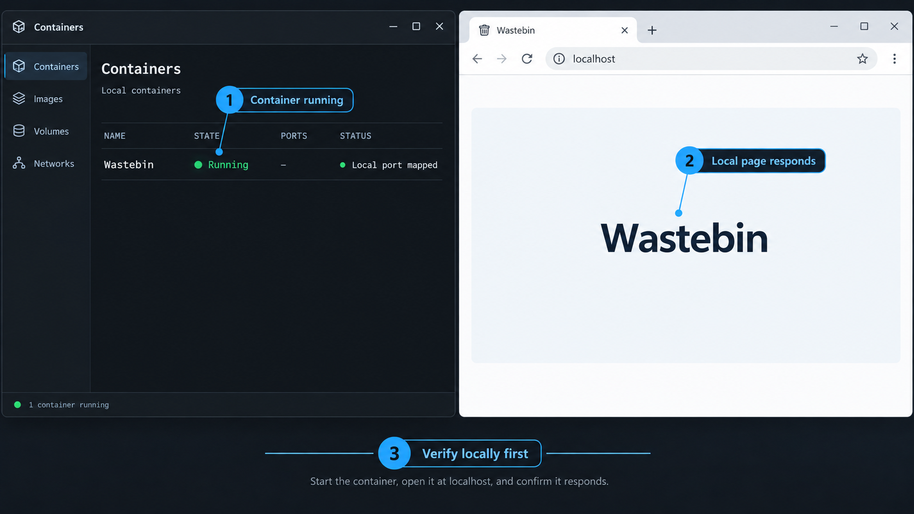The width and height of the screenshot is (914, 514).
Task: View site information icon in address bar
Action: [559, 58]
